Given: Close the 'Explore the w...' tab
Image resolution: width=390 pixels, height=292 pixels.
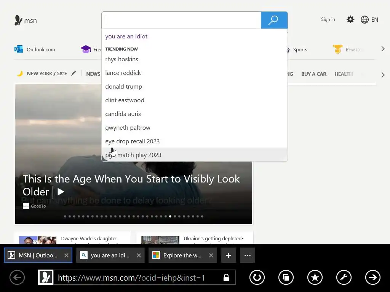Looking at the screenshot, I should point(211,255).
